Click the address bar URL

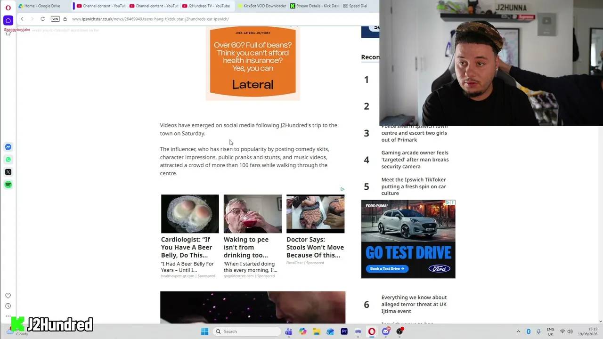tap(150, 19)
